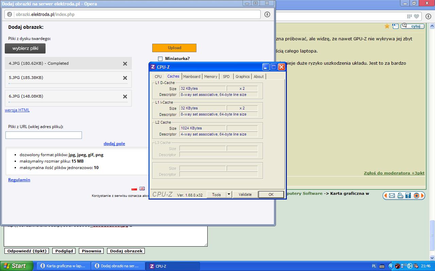Expand hidden system tray icons
Image resolution: width=435 pixels, height=271 pixels.
[391, 266]
